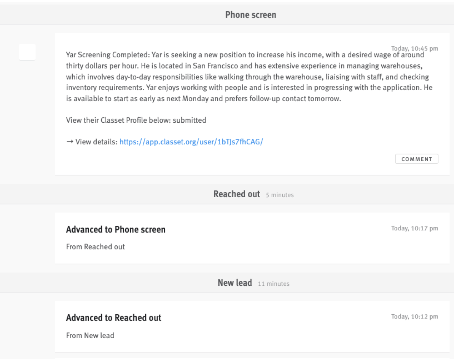This screenshot has height=359, width=454.
Task: Click the 11 minutes duration label
Action: 273,284
